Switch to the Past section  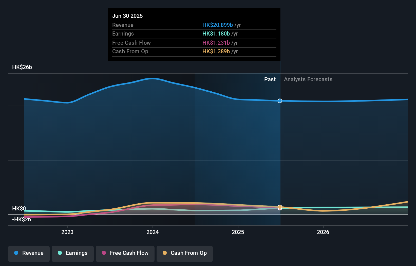pos(270,79)
